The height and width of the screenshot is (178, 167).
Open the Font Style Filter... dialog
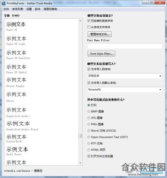101,54
